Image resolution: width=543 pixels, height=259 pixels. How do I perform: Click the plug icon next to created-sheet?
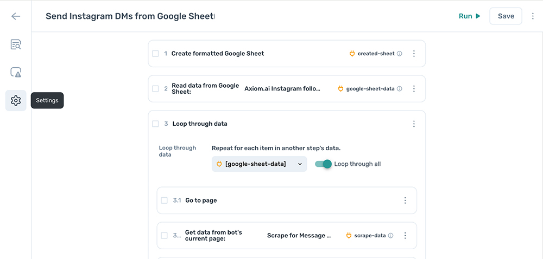352,54
